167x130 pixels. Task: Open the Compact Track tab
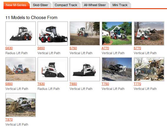click(66, 5)
